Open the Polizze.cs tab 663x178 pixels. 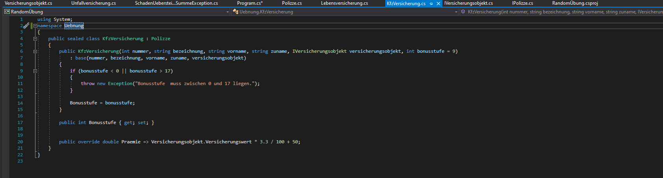tap(292, 3)
